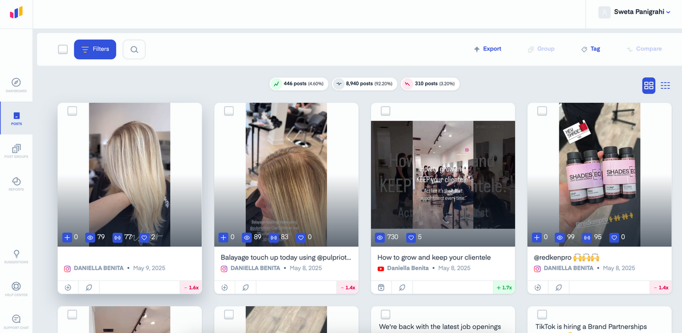Click the reach broadcast icon showing 83

(x=274, y=237)
